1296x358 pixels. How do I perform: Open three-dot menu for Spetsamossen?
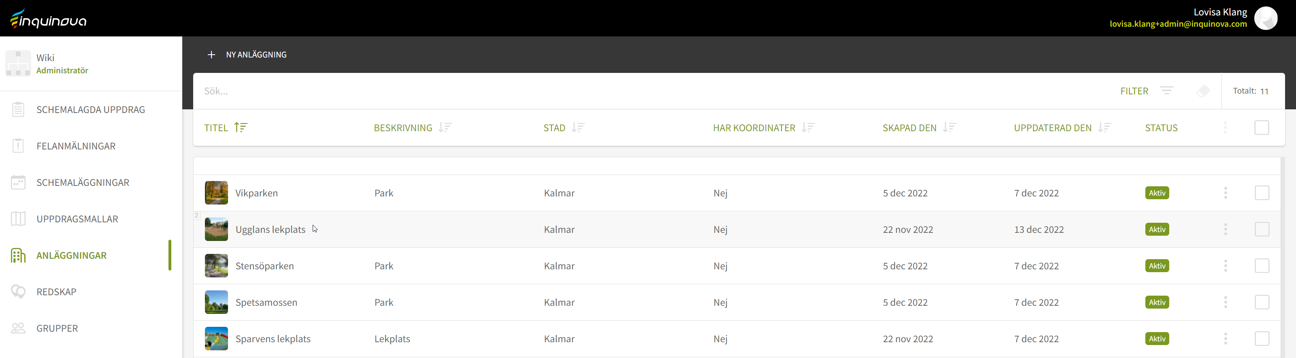point(1225,302)
